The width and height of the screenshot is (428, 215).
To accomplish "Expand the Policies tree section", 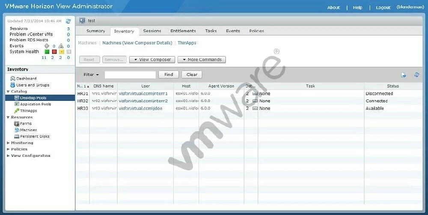I will pyautogui.click(x=8, y=149).
